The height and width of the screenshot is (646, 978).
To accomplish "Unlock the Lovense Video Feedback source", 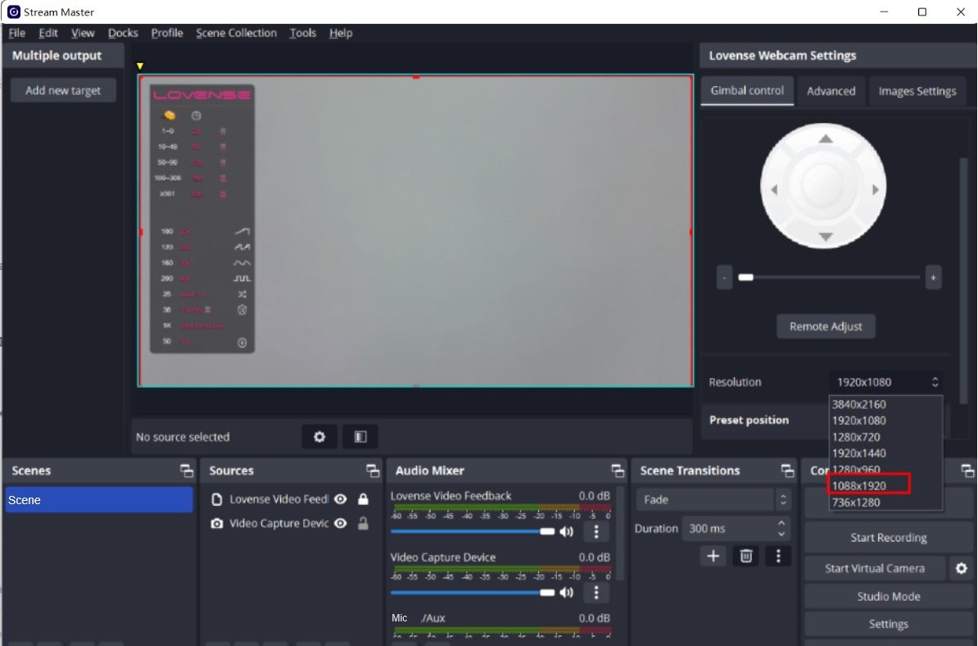I will tap(363, 498).
